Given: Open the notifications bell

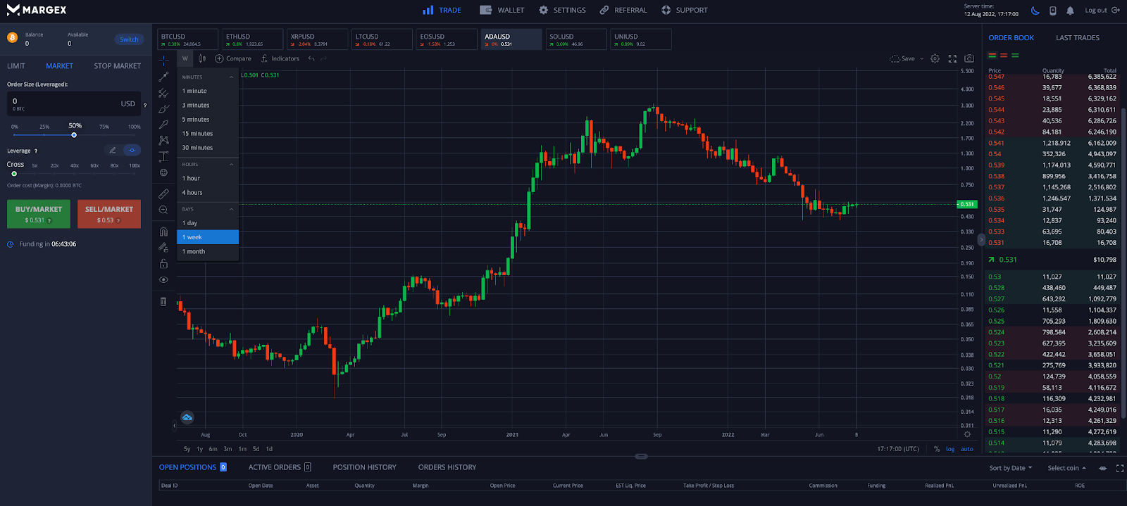Looking at the screenshot, I should click(1070, 11).
